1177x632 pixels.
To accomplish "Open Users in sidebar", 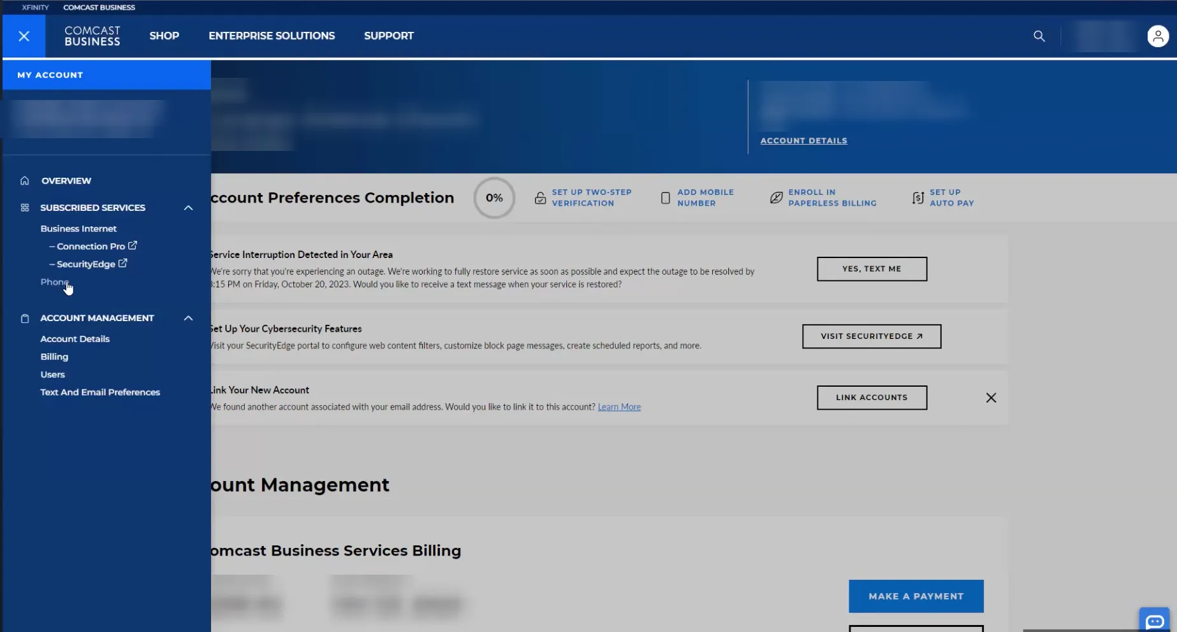I will (53, 375).
